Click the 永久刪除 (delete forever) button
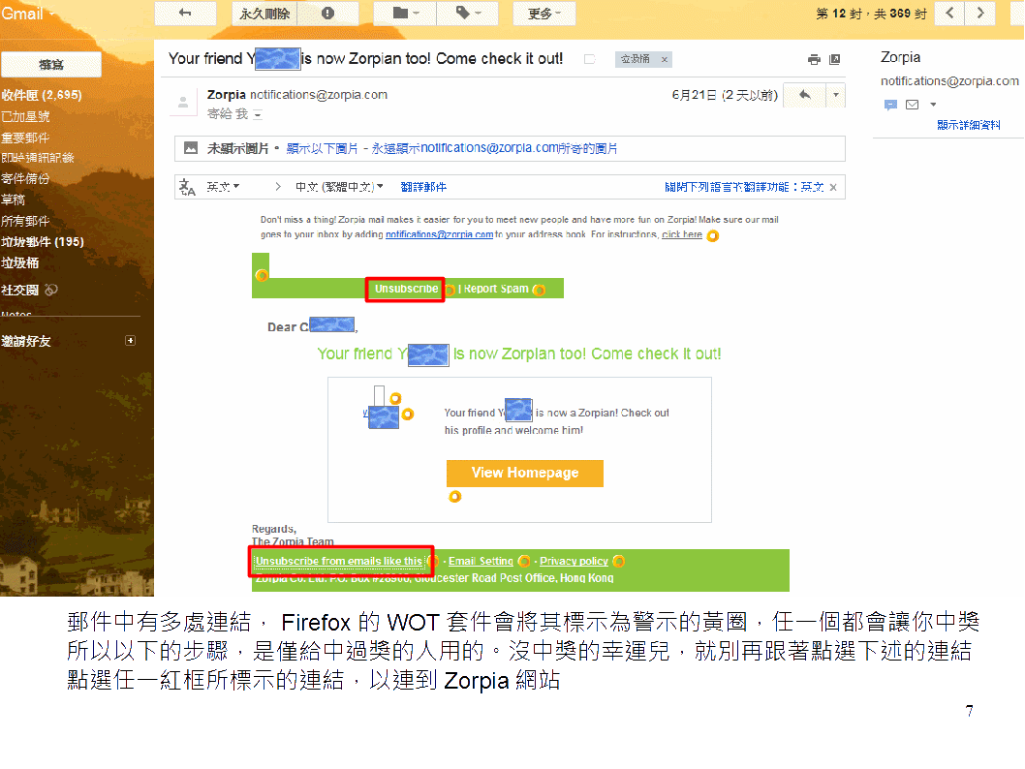1025x769 pixels. (264, 13)
